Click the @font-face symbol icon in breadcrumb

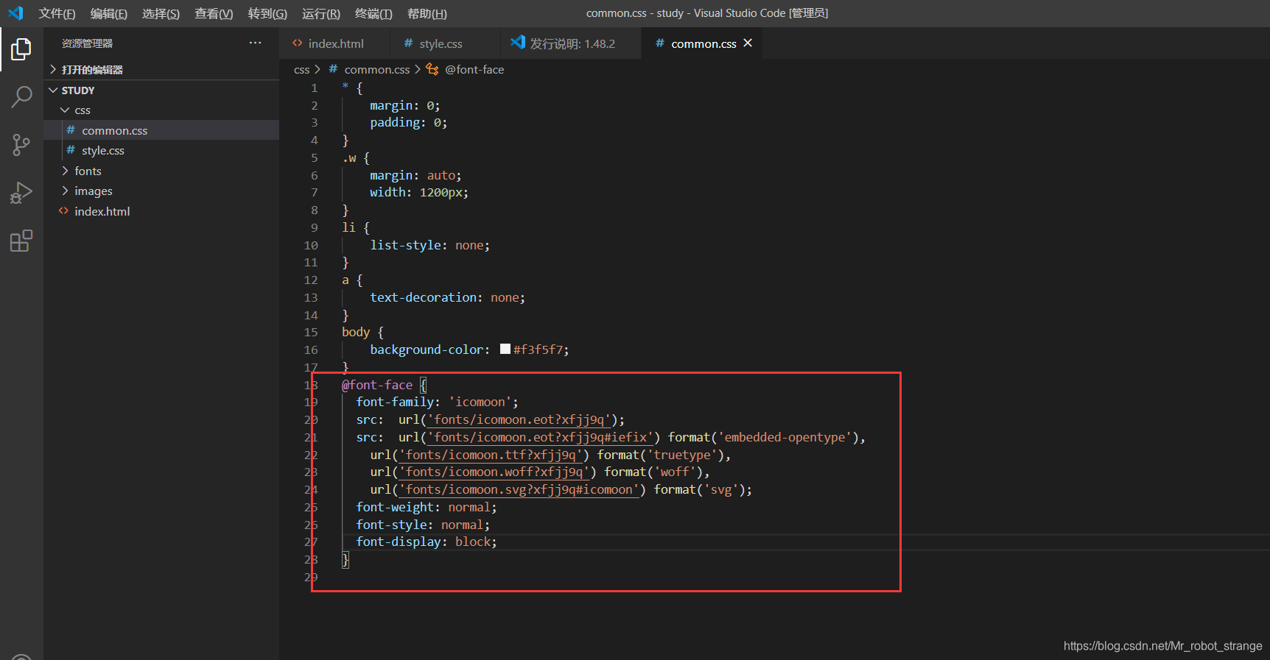tap(432, 69)
